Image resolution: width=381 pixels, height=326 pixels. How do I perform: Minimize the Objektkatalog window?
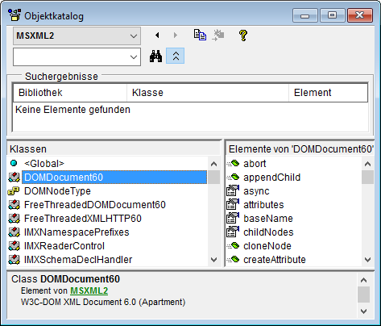click(x=305, y=15)
